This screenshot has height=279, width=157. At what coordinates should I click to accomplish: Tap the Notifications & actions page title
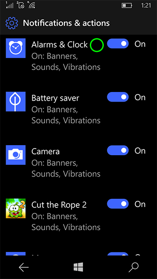tap(66, 23)
